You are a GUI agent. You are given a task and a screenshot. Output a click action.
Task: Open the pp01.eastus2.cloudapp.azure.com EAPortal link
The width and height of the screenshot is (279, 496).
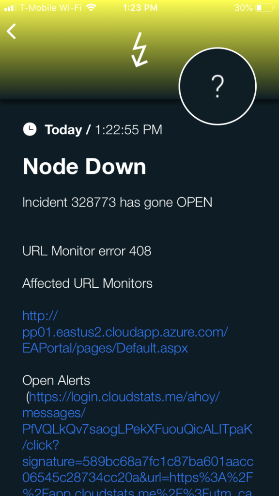[x=125, y=332]
